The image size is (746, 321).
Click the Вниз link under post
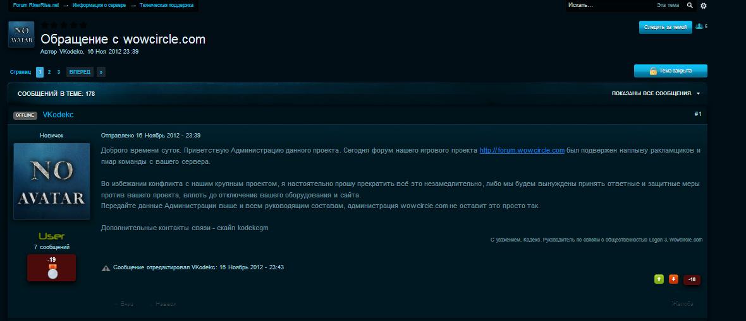127,304
